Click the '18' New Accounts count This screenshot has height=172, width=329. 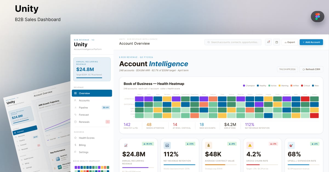point(202,124)
